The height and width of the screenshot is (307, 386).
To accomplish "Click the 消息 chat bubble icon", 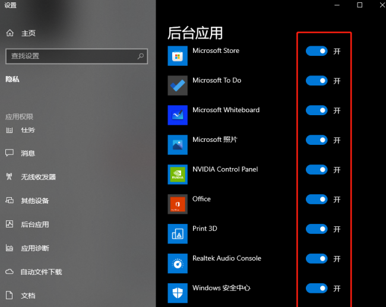I will point(10,153).
